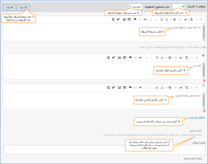Uncheck the correct-answer checkbox for first option

coord(203,55)
